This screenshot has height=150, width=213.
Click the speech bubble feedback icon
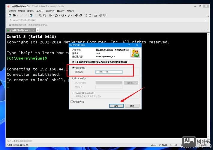pos(105,15)
